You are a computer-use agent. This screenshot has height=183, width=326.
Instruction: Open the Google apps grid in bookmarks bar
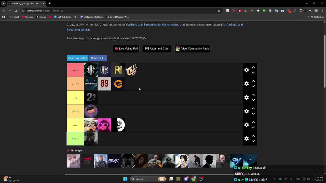click(x=3, y=17)
